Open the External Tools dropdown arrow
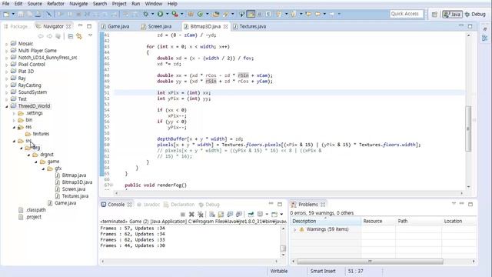492x277 pixels. [181, 14]
